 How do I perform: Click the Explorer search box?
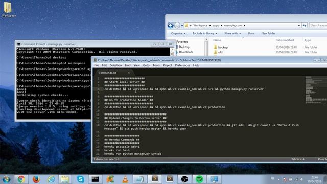point(318,25)
